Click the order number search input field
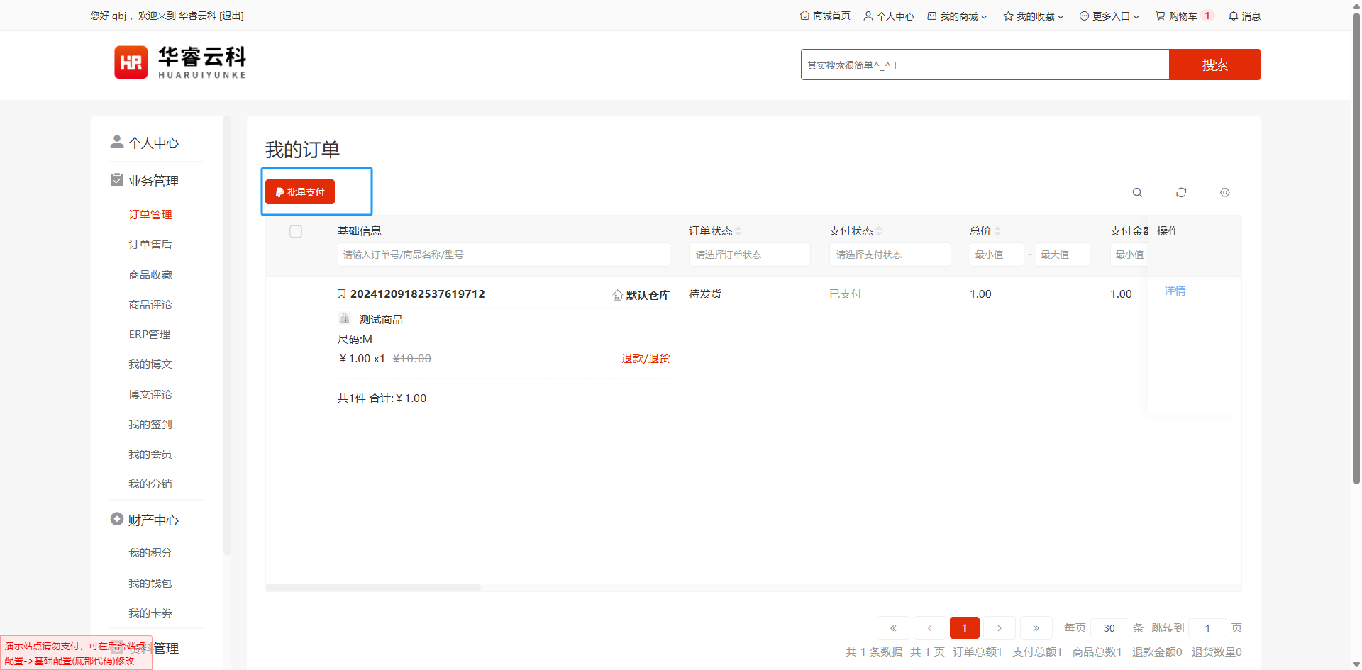Image resolution: width=1362 pixels, height=670 pixels. (x=503, y=255)
